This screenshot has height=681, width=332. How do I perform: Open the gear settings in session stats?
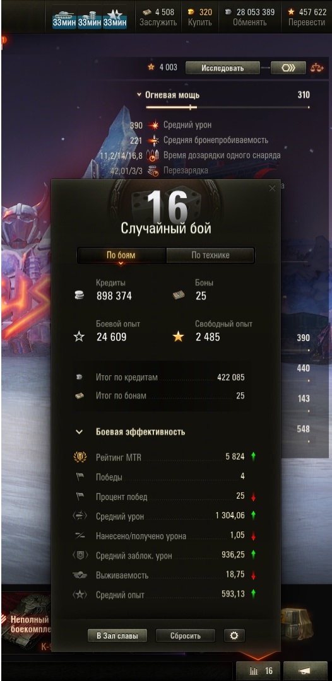pyautogui.click(x=234, y=636)
